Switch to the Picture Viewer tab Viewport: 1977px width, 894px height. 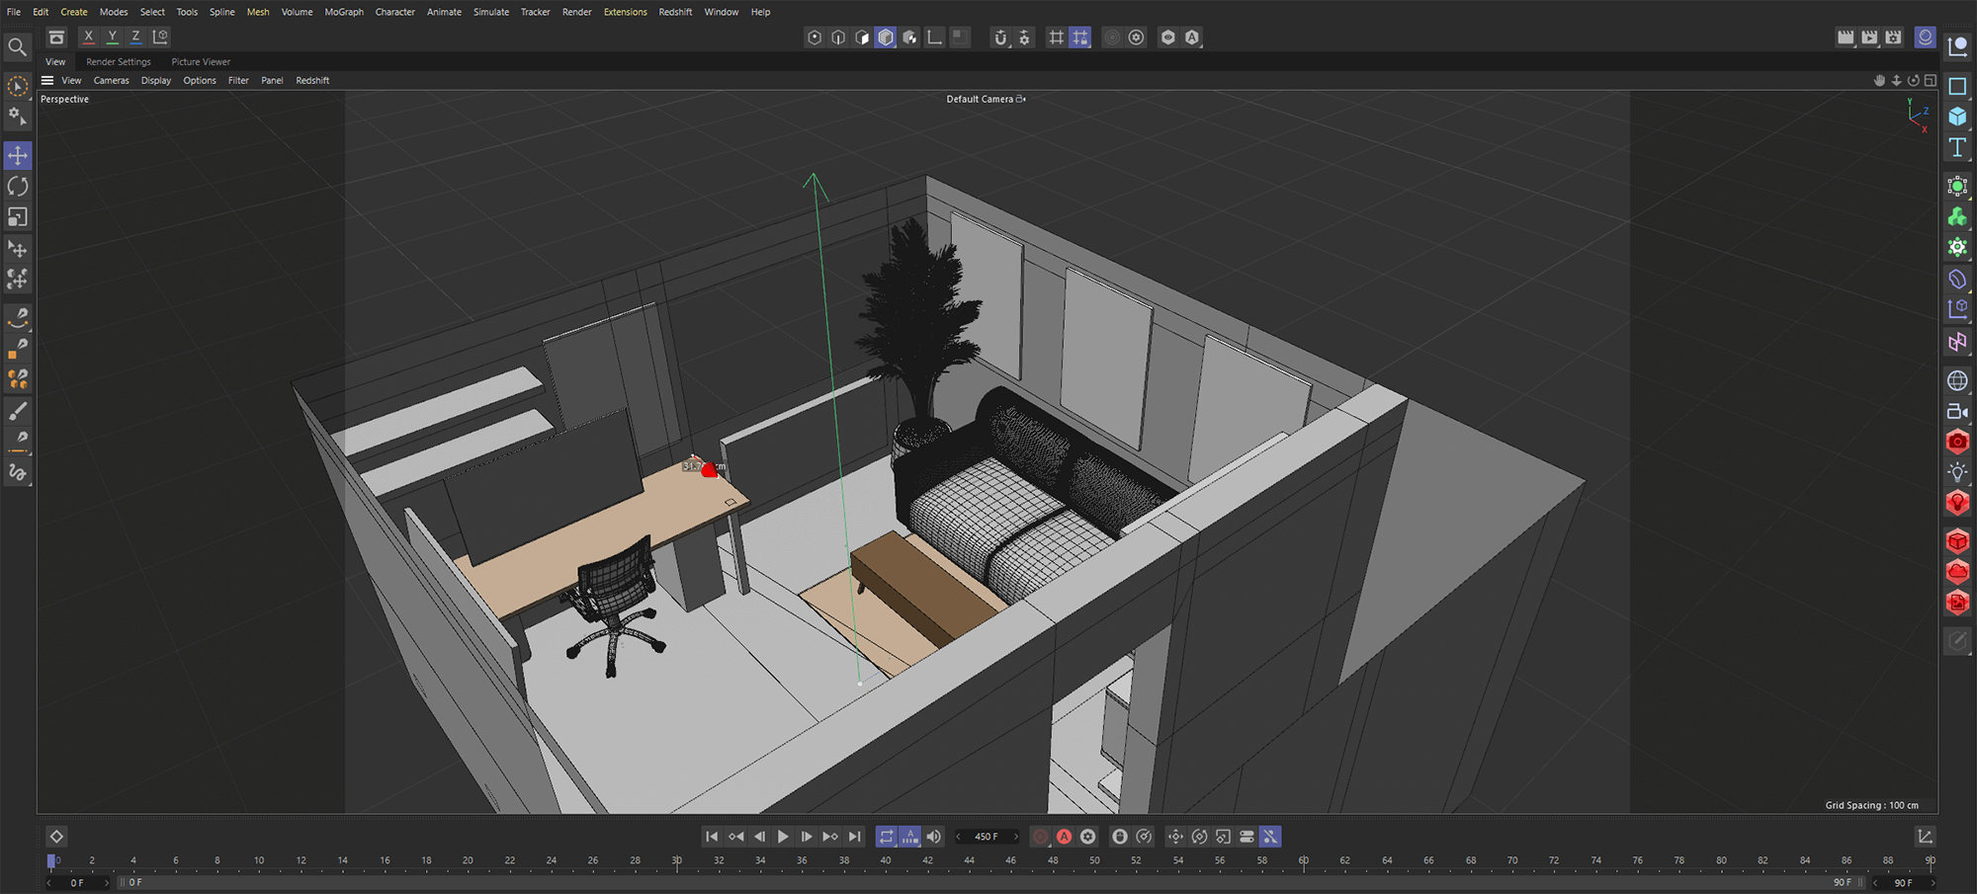[x=201, y=61]
